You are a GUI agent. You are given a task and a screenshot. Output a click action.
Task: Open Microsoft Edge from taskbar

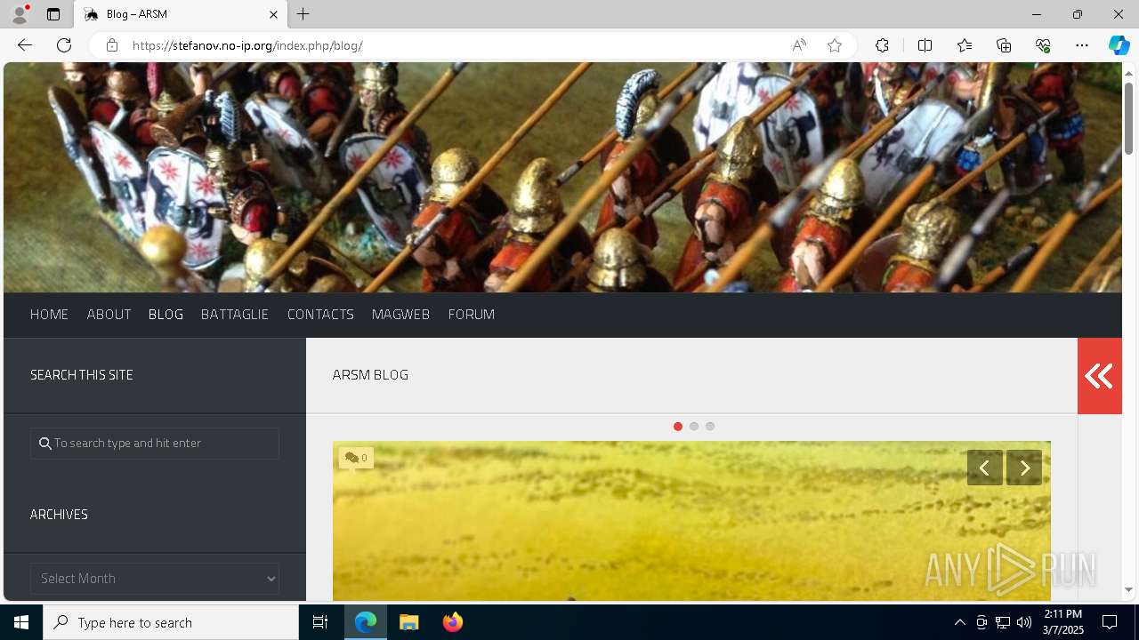[366, 622]
